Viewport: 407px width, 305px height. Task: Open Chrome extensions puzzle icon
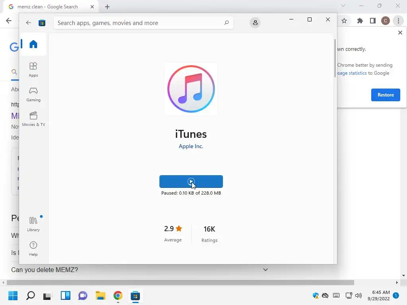[x=360, y=21]
